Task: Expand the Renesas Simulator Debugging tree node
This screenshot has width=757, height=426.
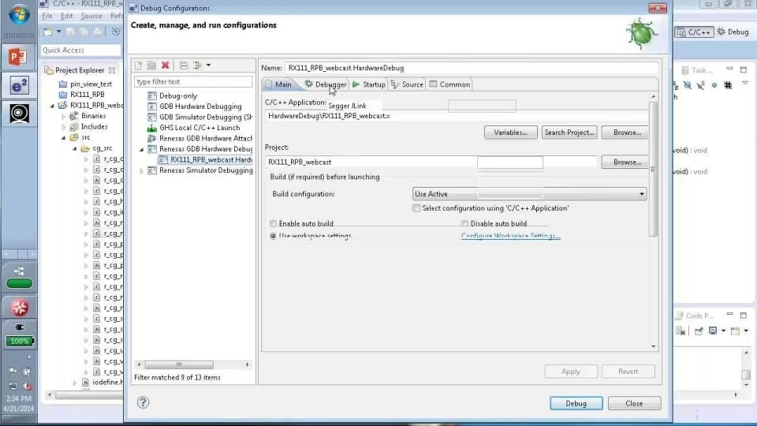Action: (x=142, y=170)
